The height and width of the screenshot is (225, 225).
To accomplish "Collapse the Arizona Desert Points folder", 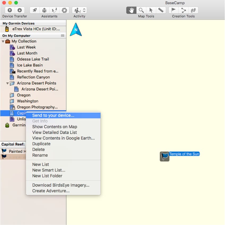I will point(8,83).
